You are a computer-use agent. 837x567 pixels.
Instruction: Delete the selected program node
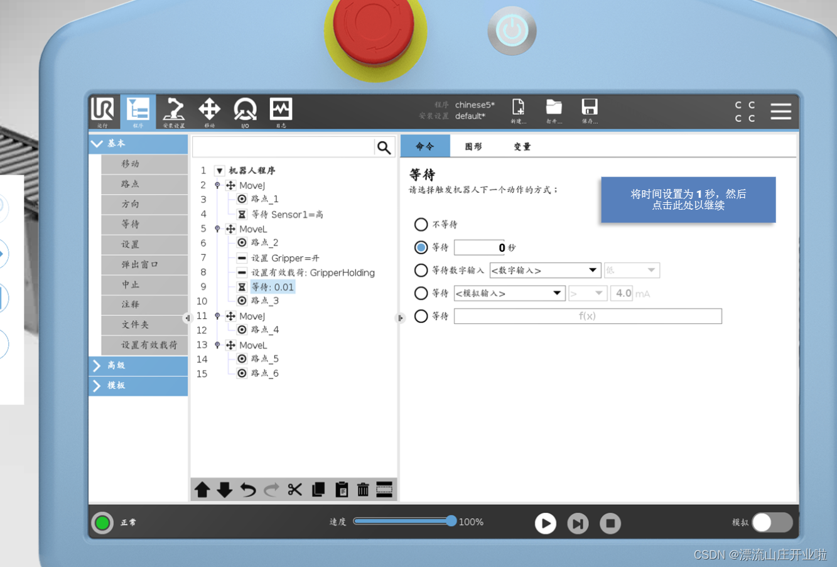pos(363,490)
